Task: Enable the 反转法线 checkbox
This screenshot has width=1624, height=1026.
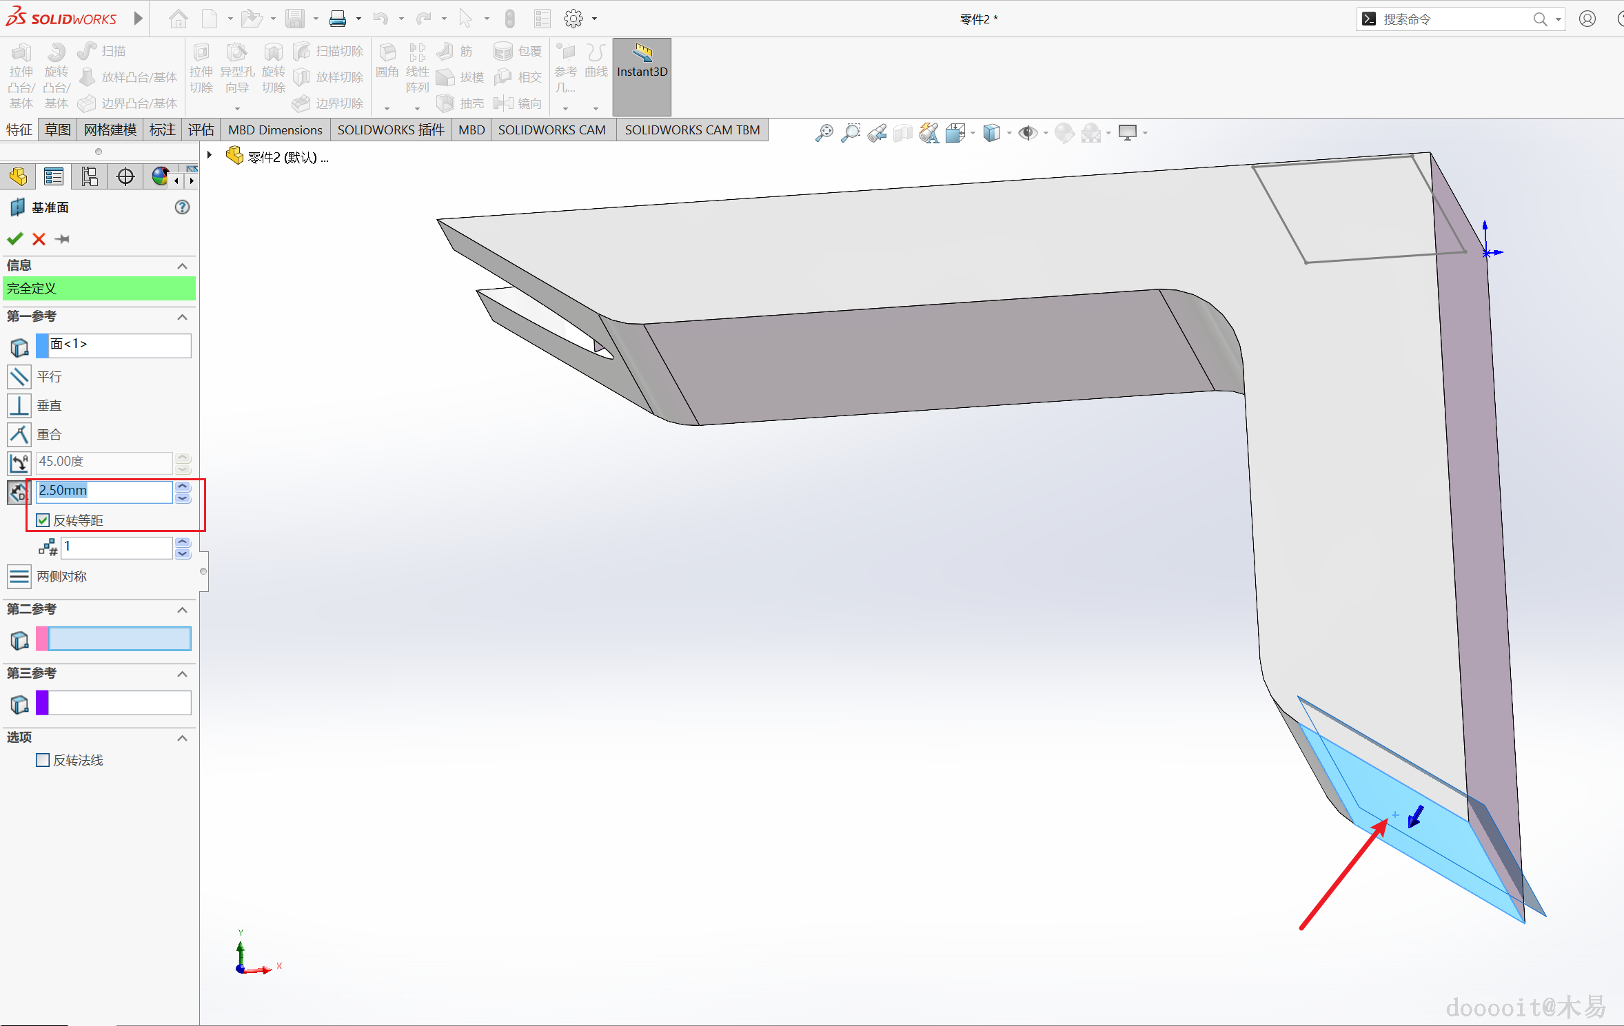Action: 43,761
